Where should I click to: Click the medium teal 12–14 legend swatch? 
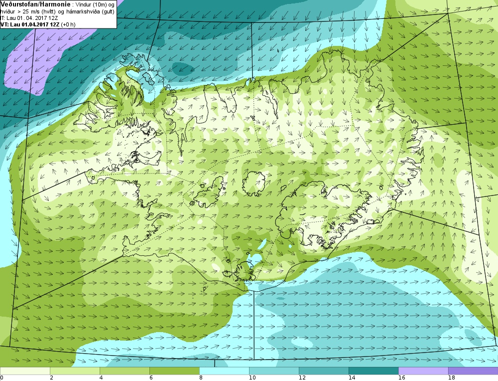pos(324,371)
